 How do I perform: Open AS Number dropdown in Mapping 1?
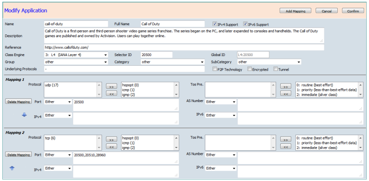point(220,102)
